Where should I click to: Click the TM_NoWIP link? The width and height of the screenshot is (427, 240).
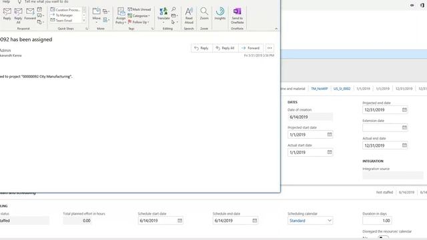(320, 89)
